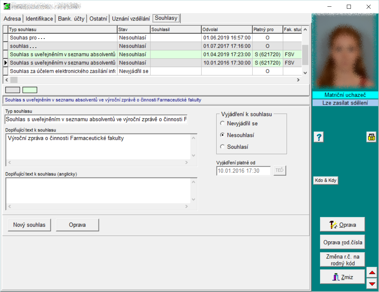Click the person's photo thumbnail
The width and height of the screenshot is (379, 292).
pos(345,52)
